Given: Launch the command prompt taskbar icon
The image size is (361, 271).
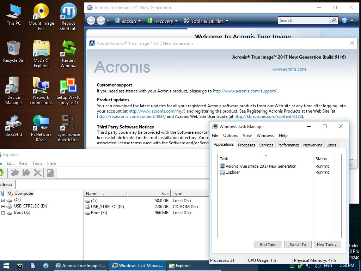Looking at the screenshot, I should (x=20, y=266).
